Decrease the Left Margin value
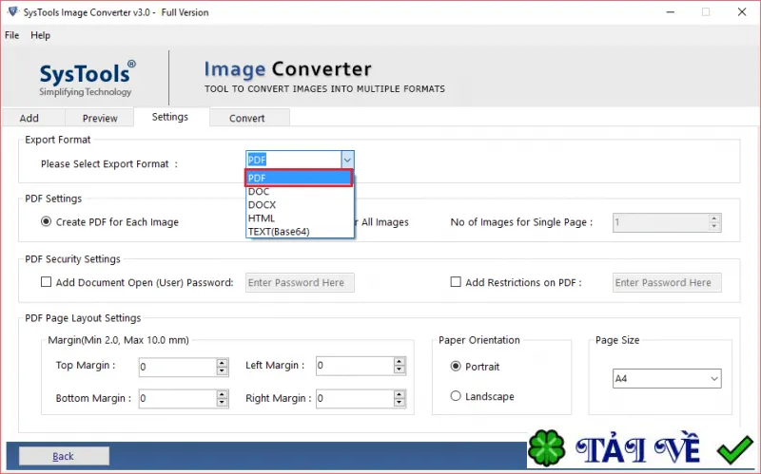Screen dimensions: 761x474 pyautogui.click(x=399, y=370)
